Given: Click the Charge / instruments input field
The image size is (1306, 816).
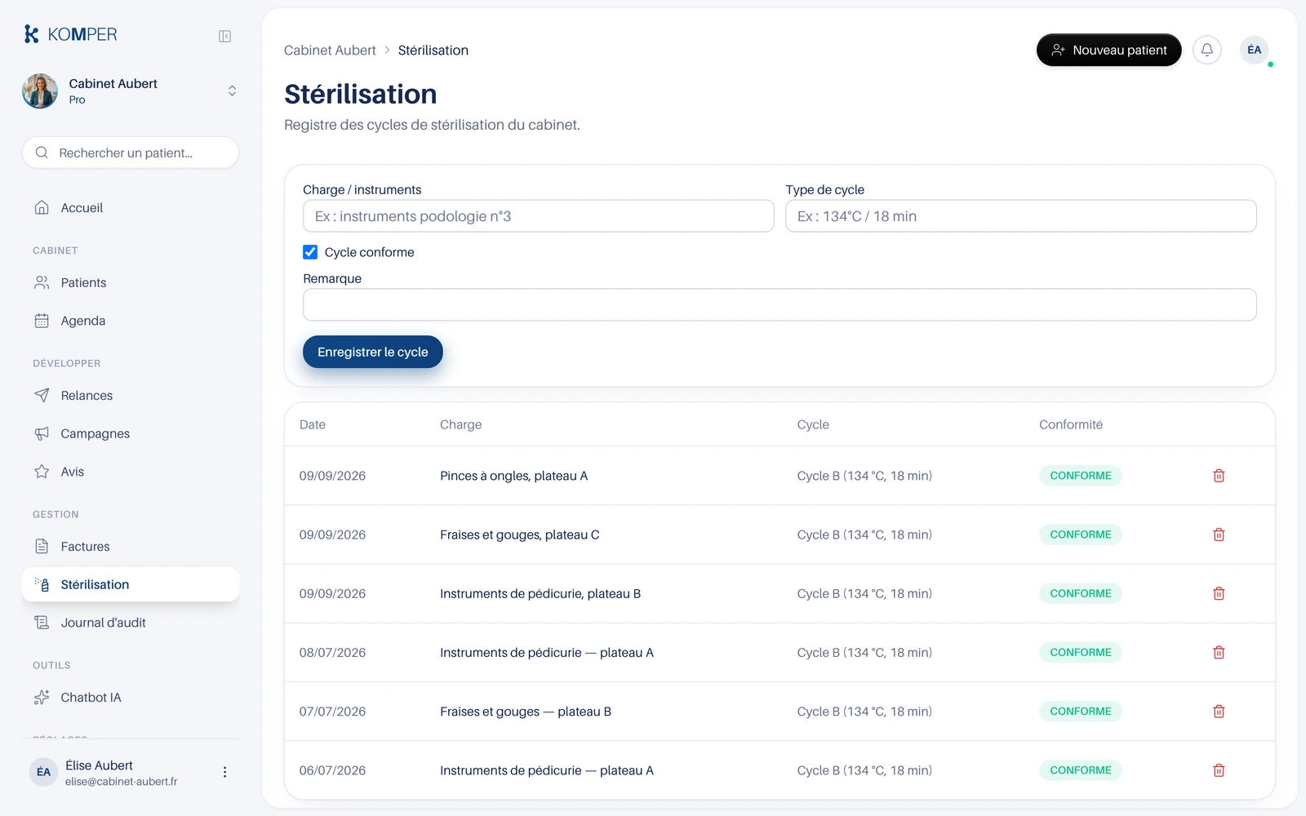Looking at the screenshot, I should [539, 216].
